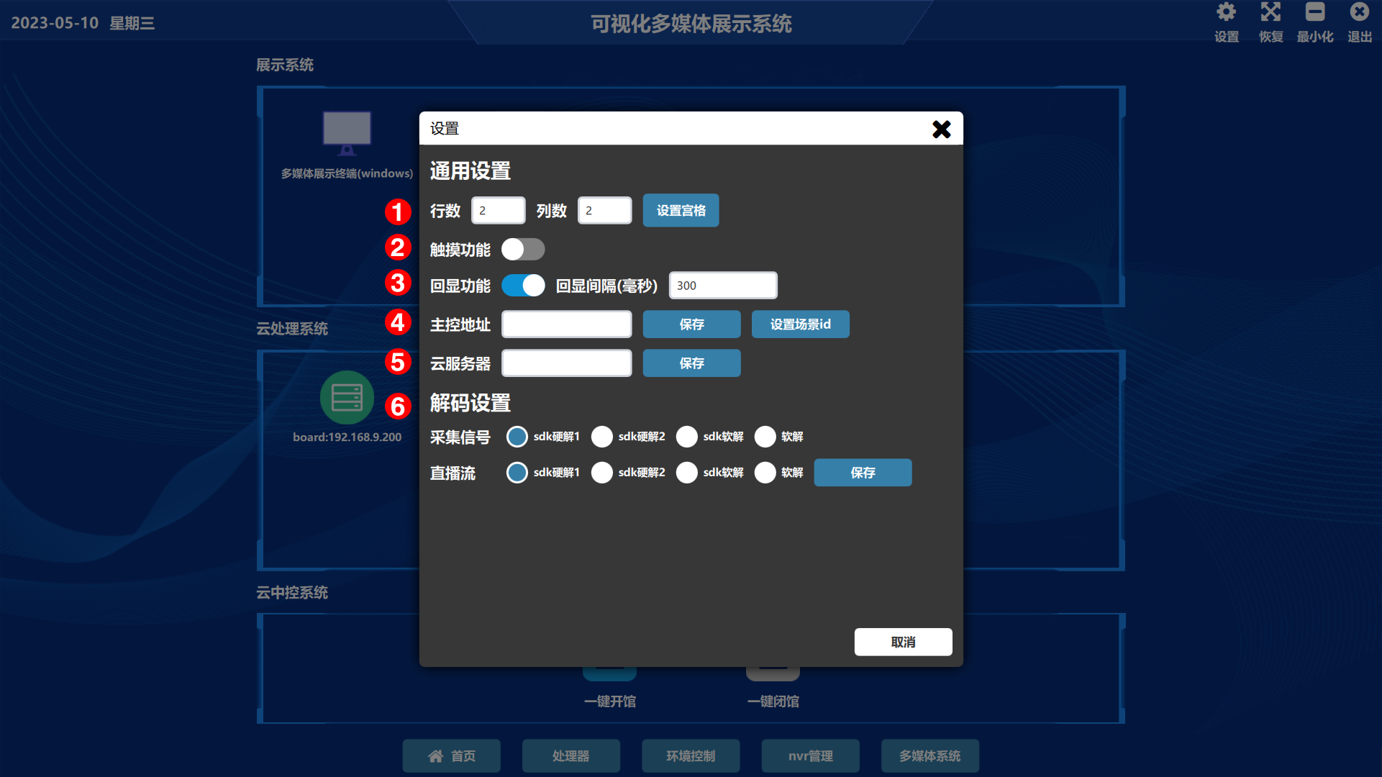Click the 解码设置 heading
Viewport: 1382px width, 777px height.
click(470, 403)
